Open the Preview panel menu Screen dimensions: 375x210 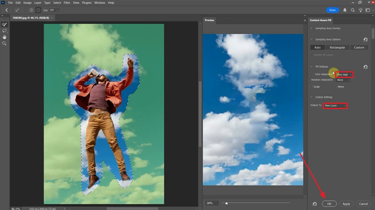(x=305, y=20)
